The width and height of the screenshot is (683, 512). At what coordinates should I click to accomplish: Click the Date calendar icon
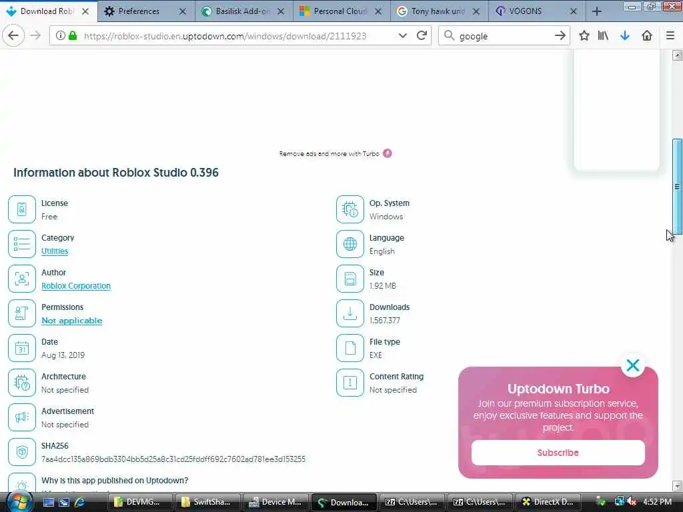coord(22,348)
